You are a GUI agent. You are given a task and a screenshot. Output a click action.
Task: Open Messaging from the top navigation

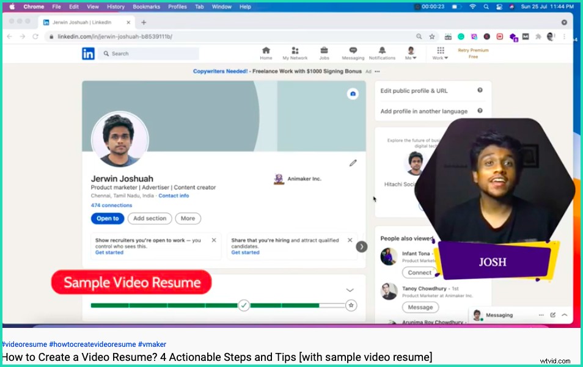tap(353, 50)
